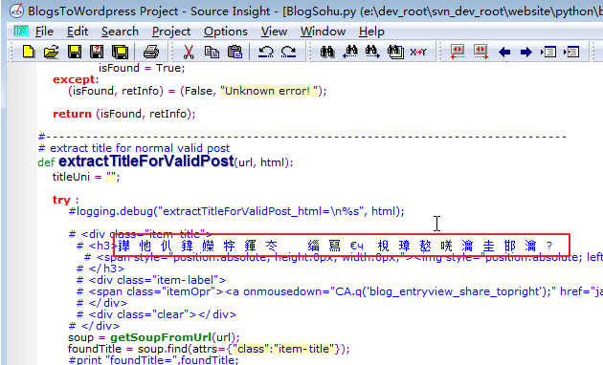Open the File menu
Image resolution: width=603 pixels, height=365 pixels.
44,32
